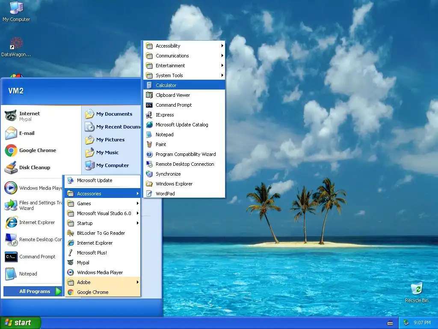The height and width of the screenshot is (329, 438).
Task: Open Windows Media Player in All Programs list
Action: [103, 272]
